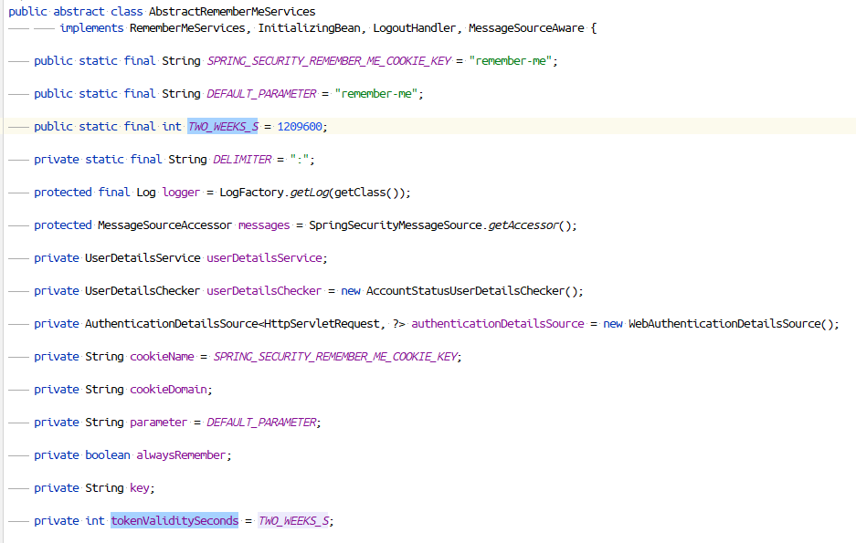The image size is (856, 543).
Task: Click the DELIMITER constant name
Action: pyautogui.click(x=242, y=159)
